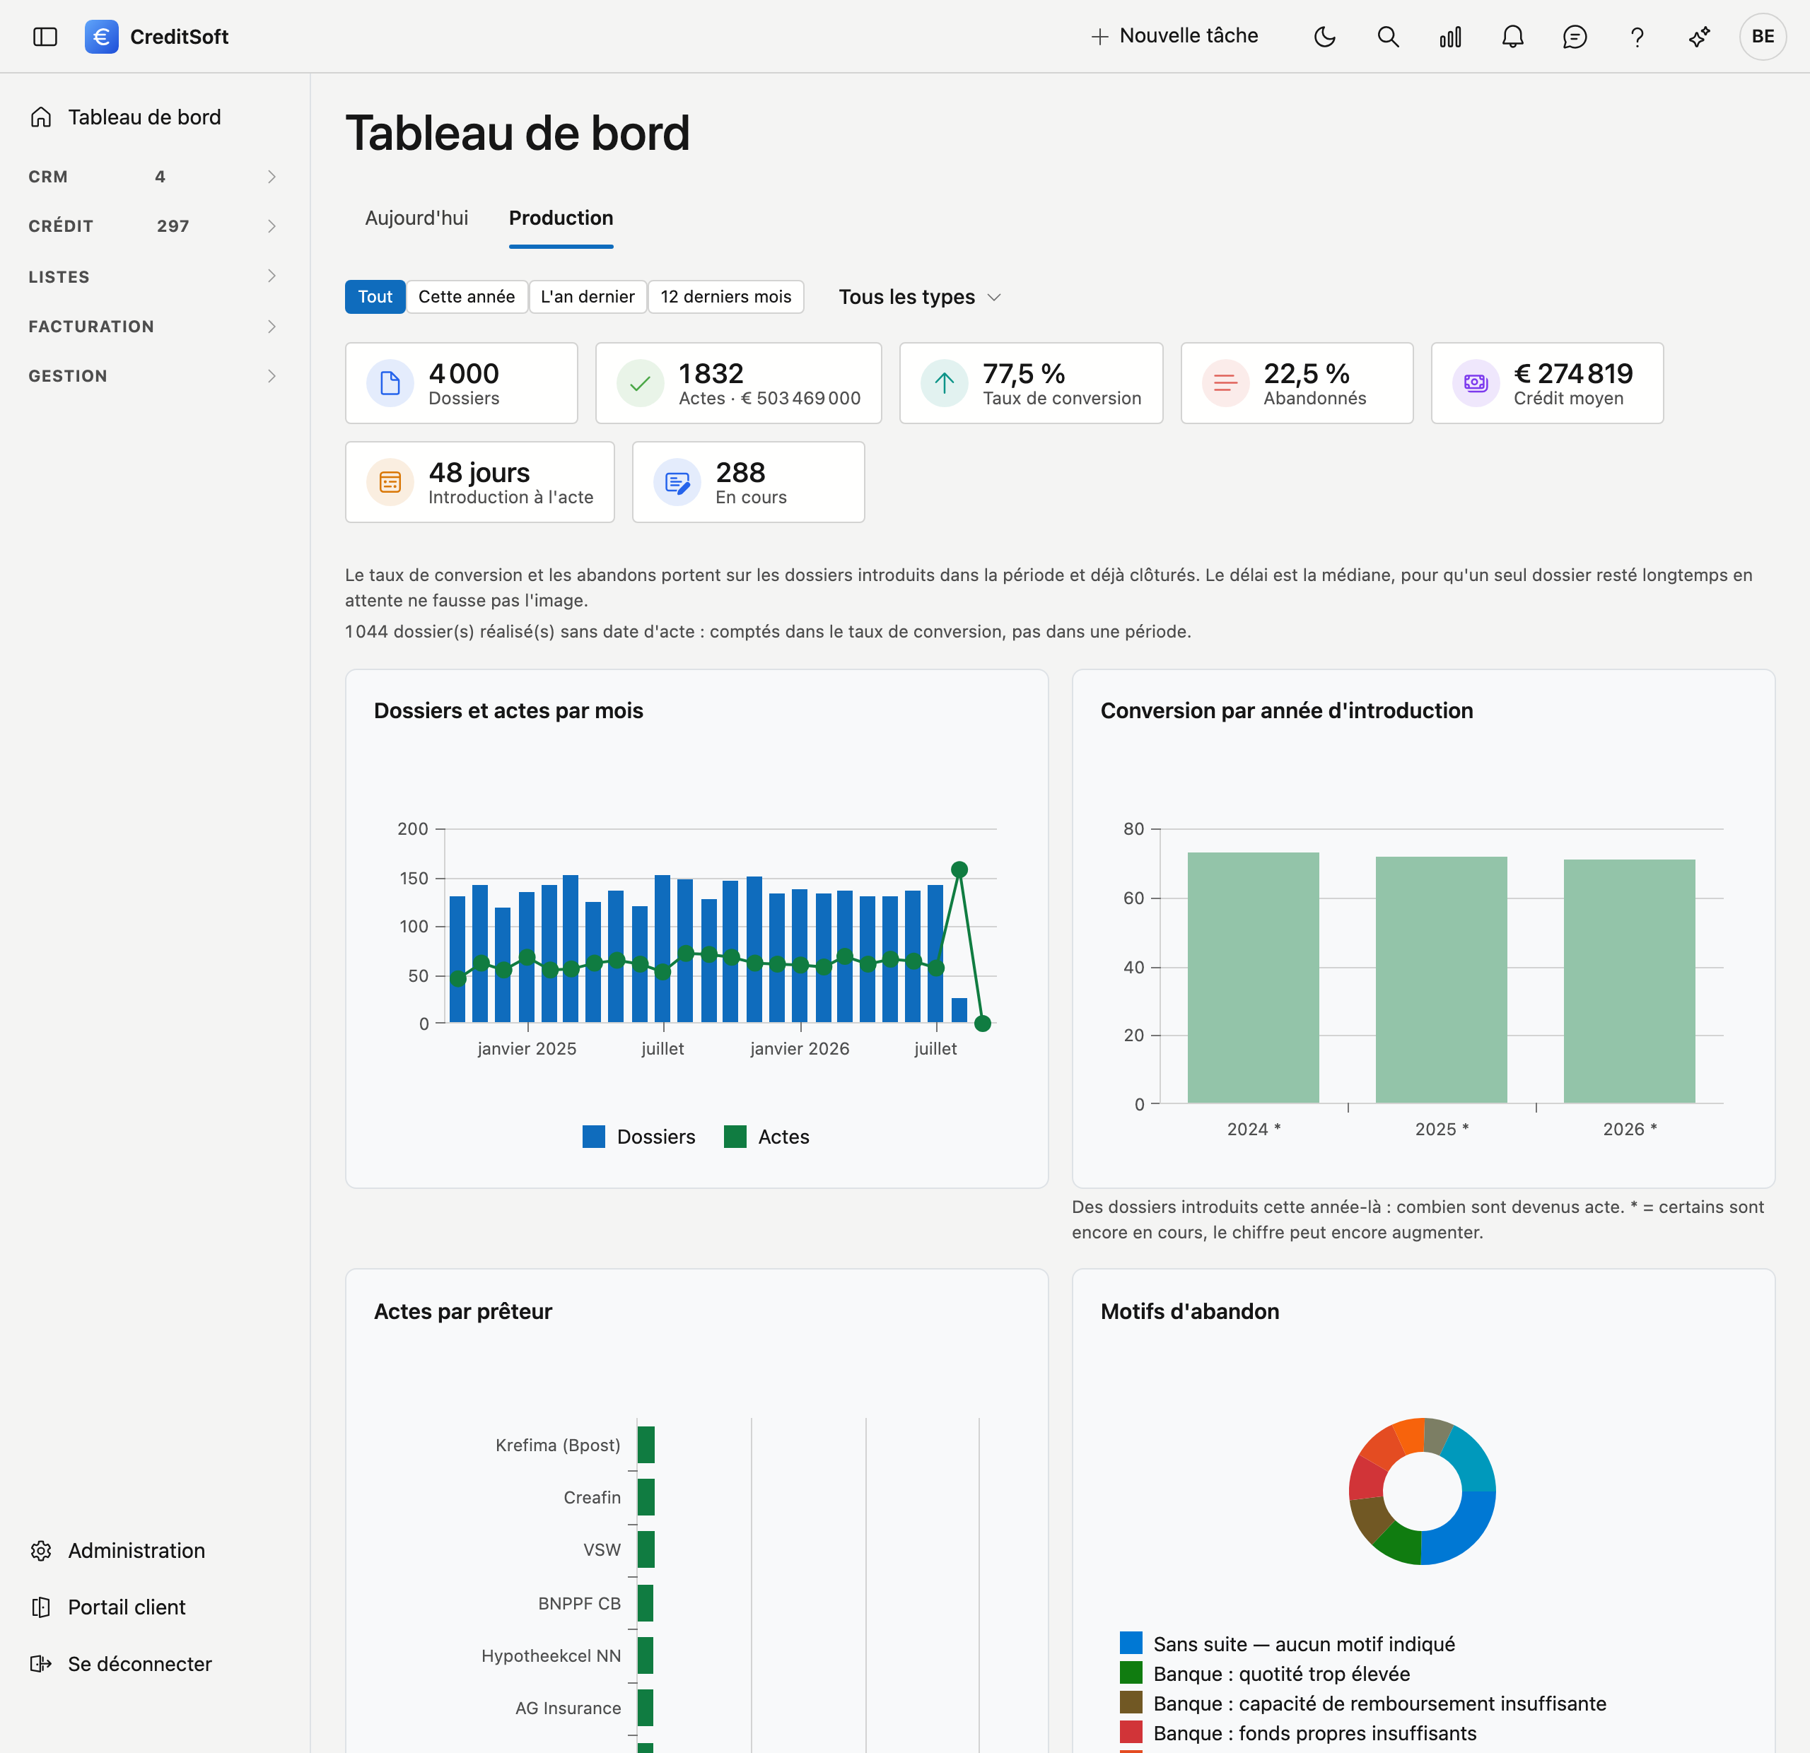This screenshot has width=1810, height=1753.
Task: Toggle Dossiers legend blue swatch
Action: [x=594, y=1137]
